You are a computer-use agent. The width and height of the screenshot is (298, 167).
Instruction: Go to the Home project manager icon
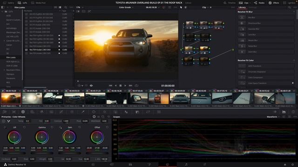(x=285, y=165)
